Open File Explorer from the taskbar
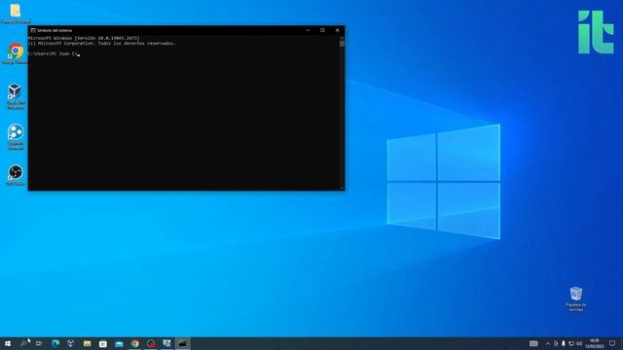 (87, 343)
